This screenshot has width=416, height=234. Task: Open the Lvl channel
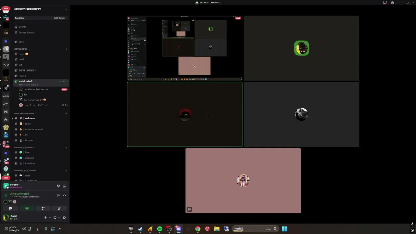(x=41, y=135)
